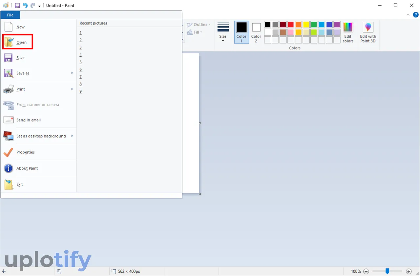This screenshot has width=420, height=276.
Task: Pick the brown color swatch
Action: (283, 32)
